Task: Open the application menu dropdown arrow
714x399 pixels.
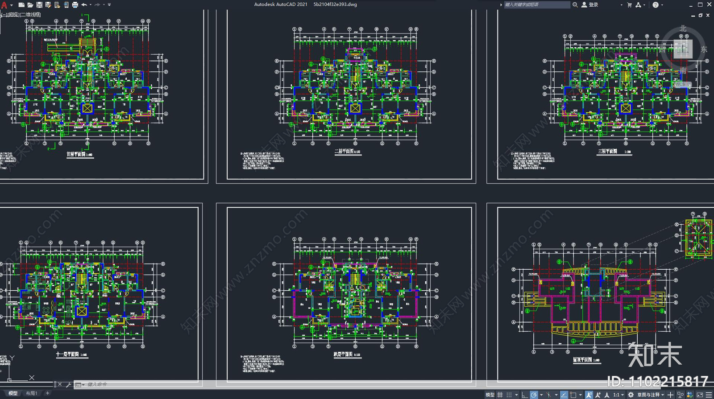Action: coord(12,5)
